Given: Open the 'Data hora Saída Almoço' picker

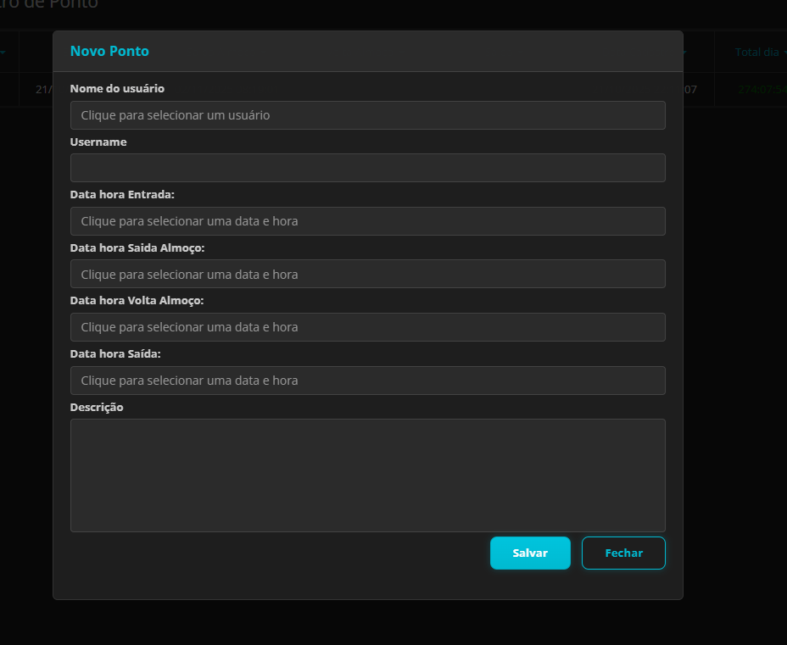Looking at the screenshot, I should coord(367,274).
